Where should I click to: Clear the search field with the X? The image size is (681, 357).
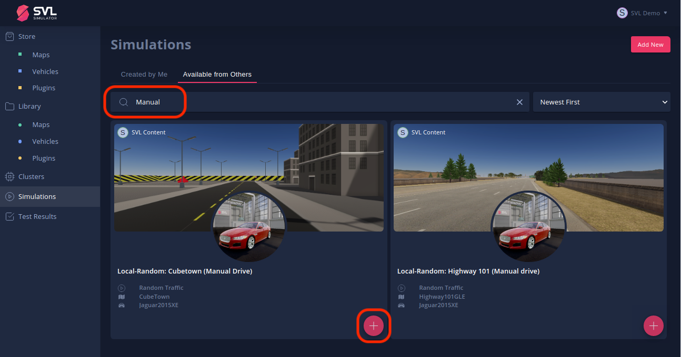pyautogui.click(x=519, y=102)
